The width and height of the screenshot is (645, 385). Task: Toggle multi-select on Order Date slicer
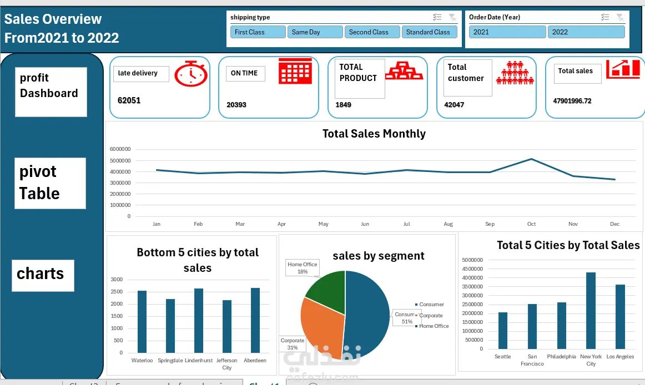[x=604, y=17]
